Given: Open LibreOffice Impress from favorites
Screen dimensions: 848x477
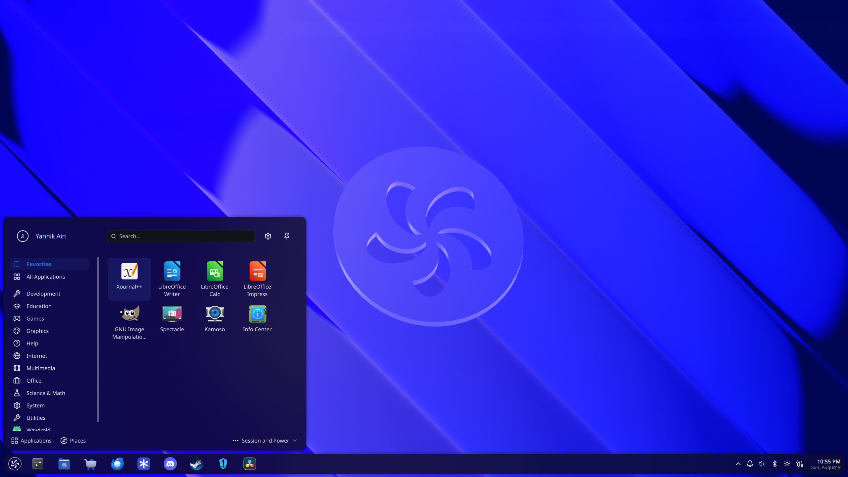Looking at the screenshot, I should tap(257, 279).
